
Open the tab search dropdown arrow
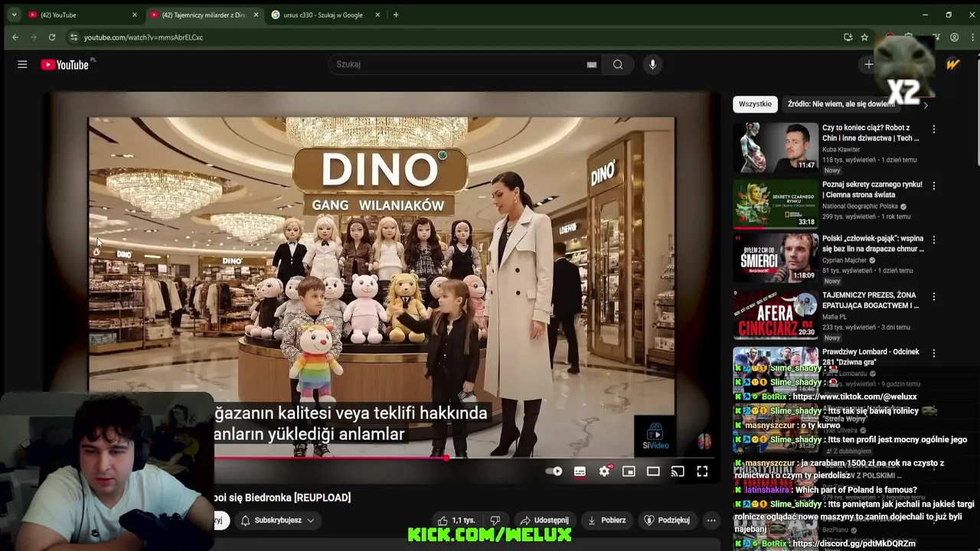(x=14, y=15)
